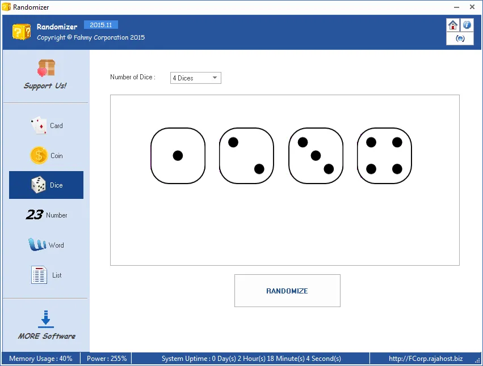Click the Support Us gift icon
This screenshot has height=366, width=483.
click(45, 69)
